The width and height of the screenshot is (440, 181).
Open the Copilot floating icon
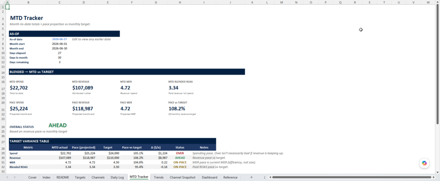(x=424, y=163)
